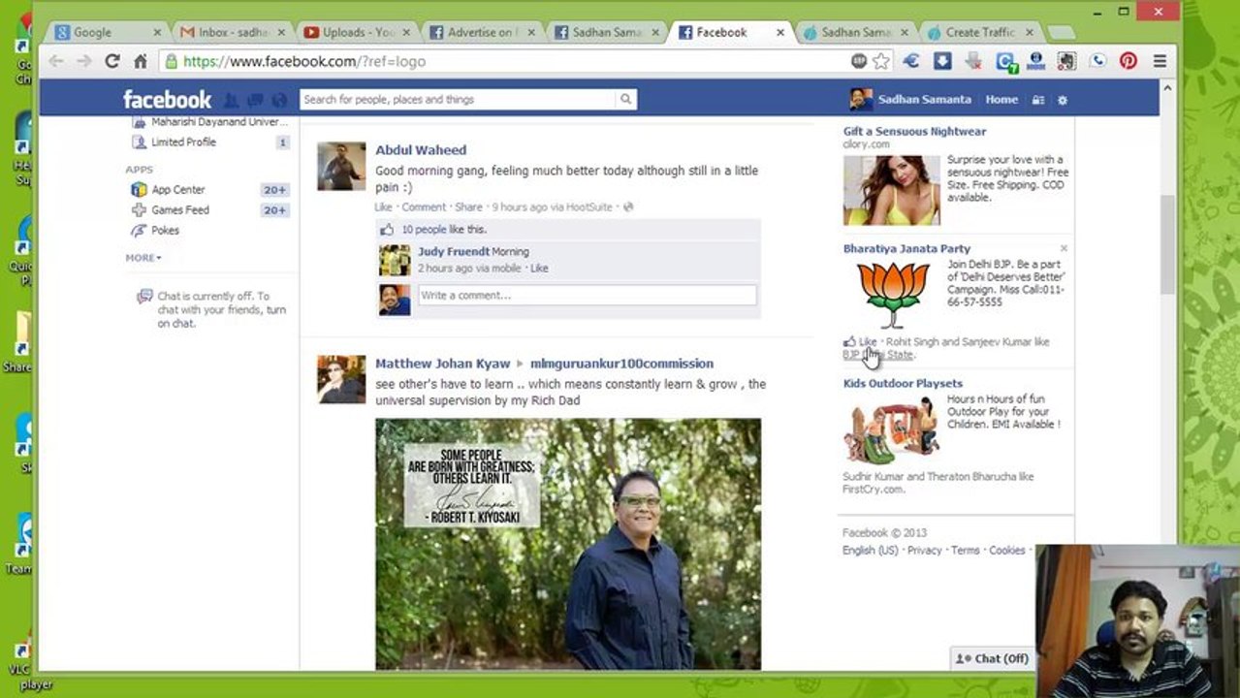
Task: Open mlmguruankur100commission page link
Action: (621, 364)
